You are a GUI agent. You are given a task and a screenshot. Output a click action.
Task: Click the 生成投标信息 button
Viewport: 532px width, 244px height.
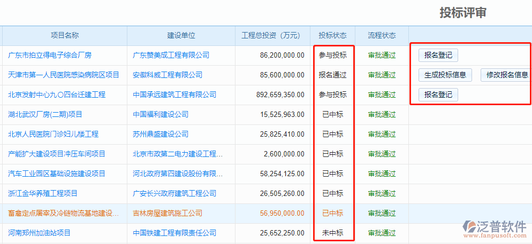point(445,75)
